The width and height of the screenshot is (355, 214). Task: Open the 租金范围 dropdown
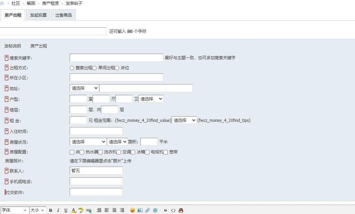click(x=184, y=121)
